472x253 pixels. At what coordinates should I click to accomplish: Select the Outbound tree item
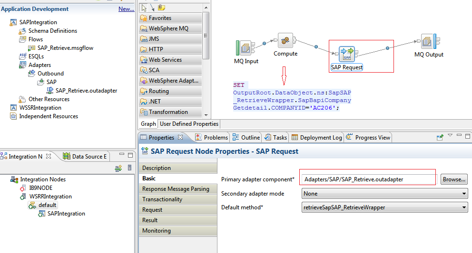click(50, 73)
